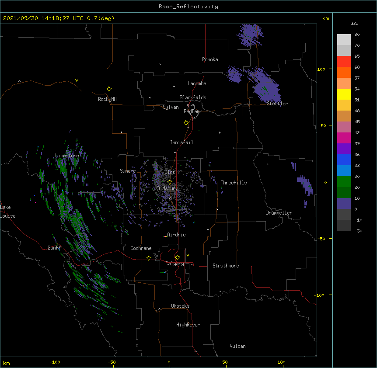Click the Ponoka city label
This screenshot has height=368, width=377.
click(210, 59)
